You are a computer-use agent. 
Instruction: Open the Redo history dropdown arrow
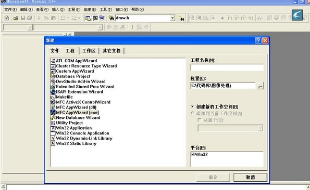(79, 18)
